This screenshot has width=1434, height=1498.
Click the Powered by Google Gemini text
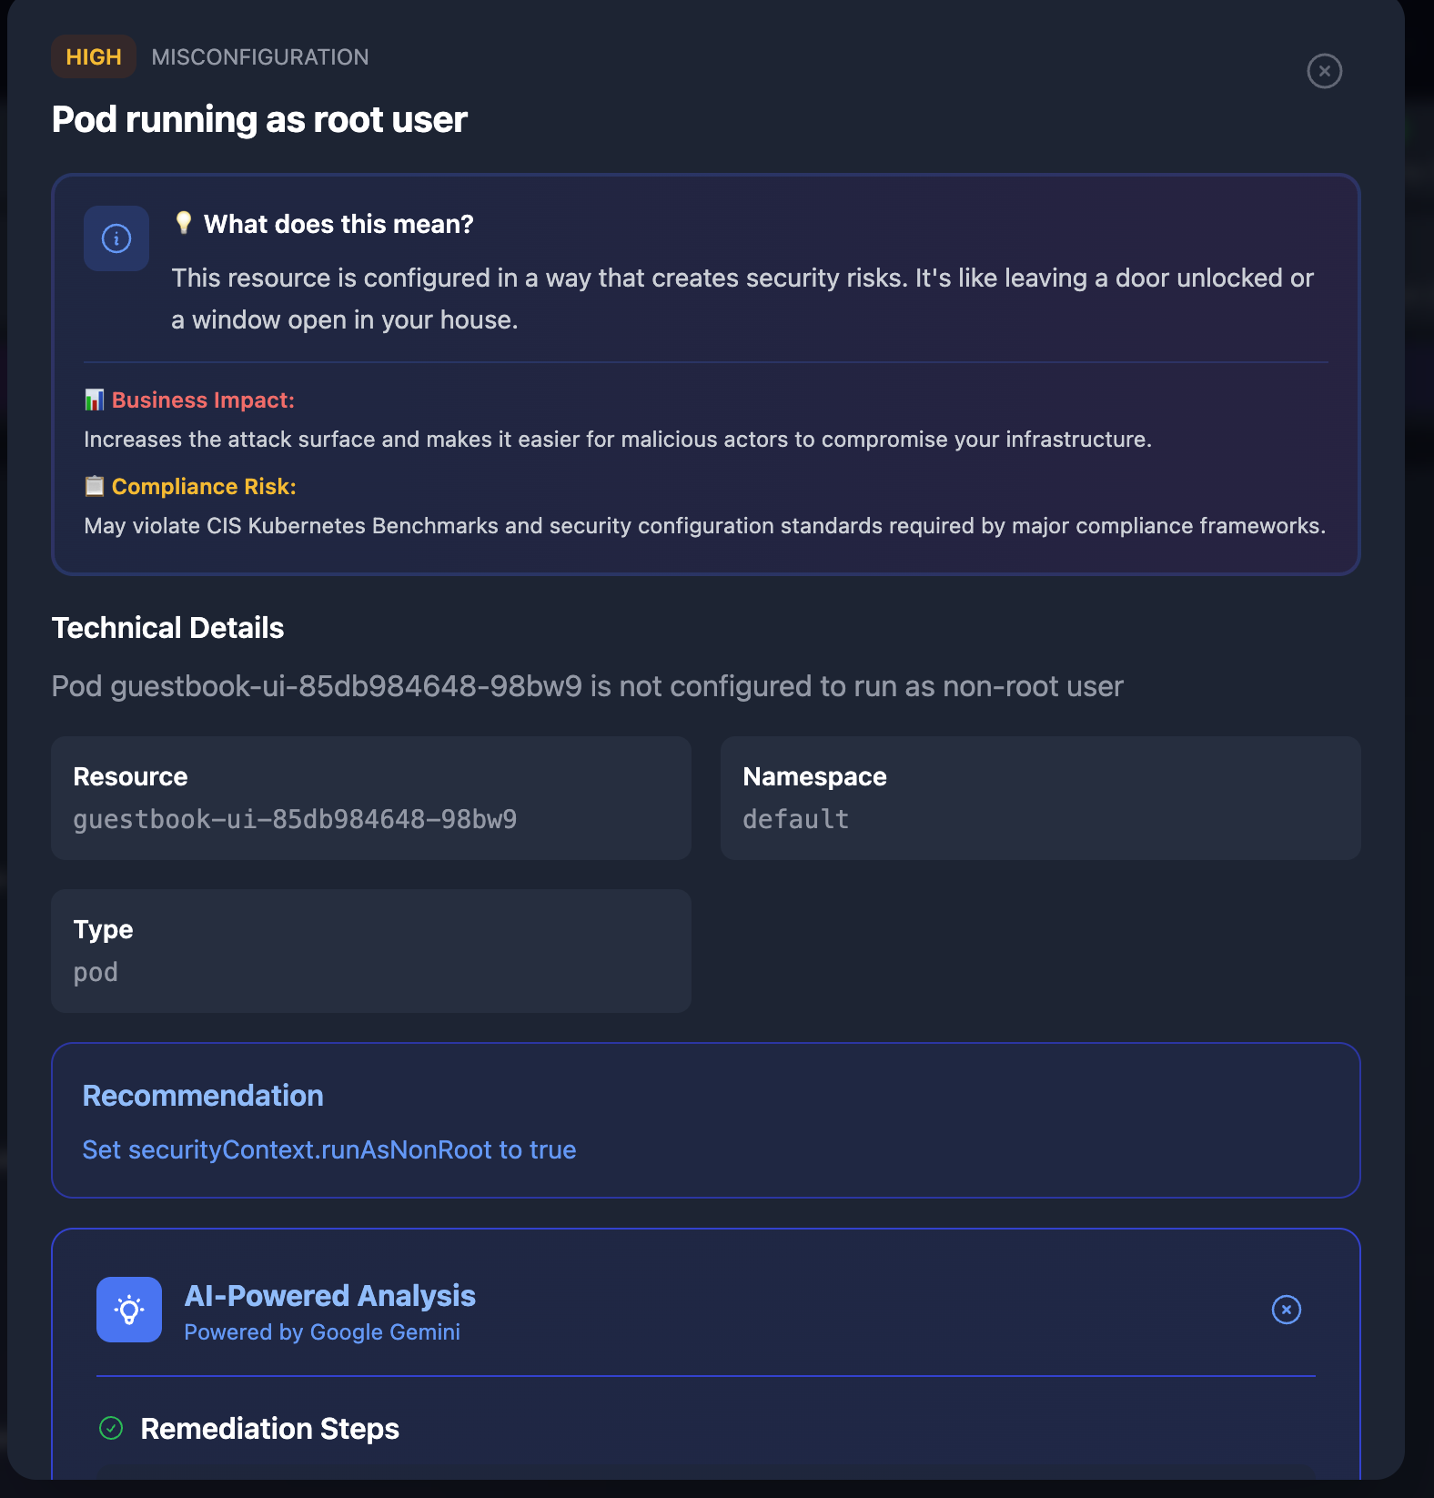tap(322, 1332)
